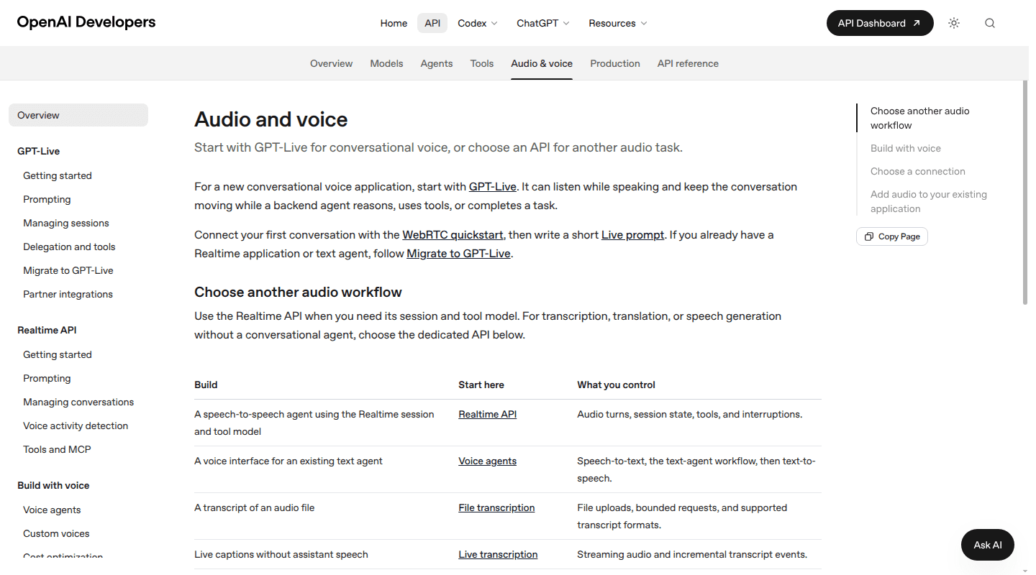The height and width of the screenshot is (575, 1036).
Task: Open the WebRTC quickstart link
Action: [x=453, y=234]
